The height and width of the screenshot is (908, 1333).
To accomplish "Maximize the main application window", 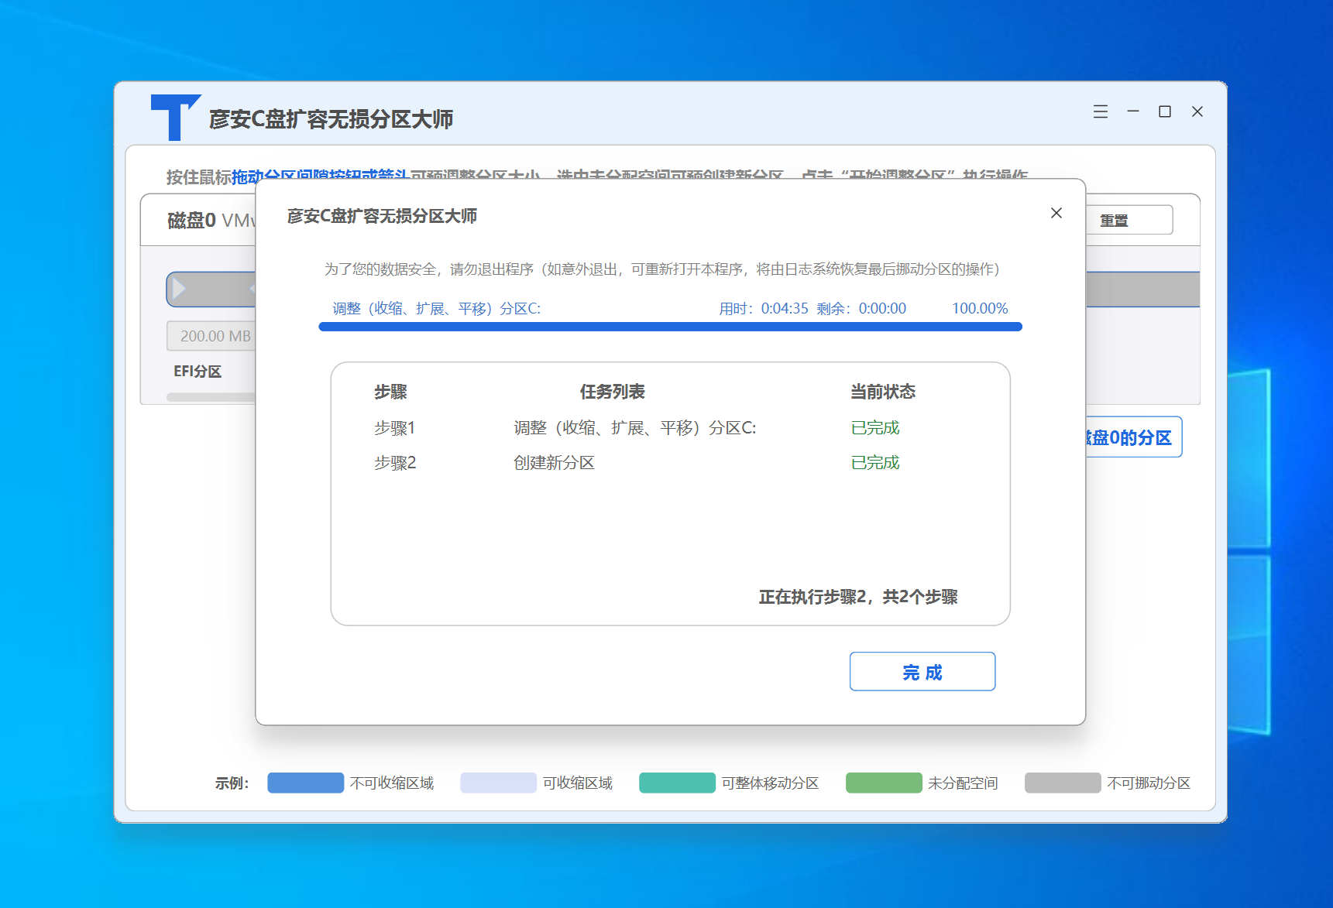I will click(x=1164, y=111).
